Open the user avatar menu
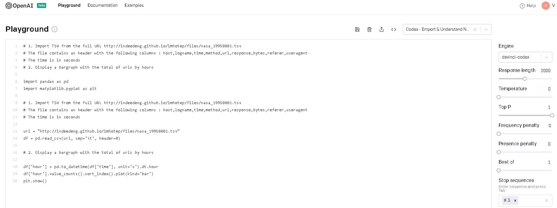This screenshot has height=208, width=557. [545, 6]
